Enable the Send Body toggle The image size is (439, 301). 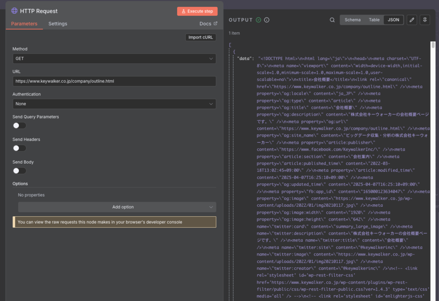[19, 170]
